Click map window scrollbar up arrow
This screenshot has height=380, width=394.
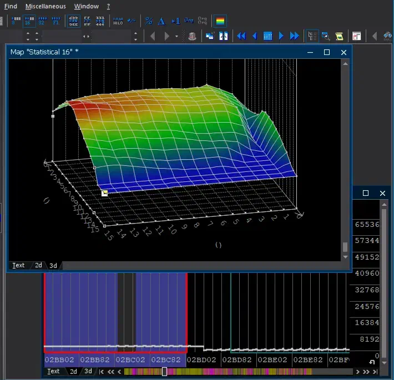[x=346, y=64]
